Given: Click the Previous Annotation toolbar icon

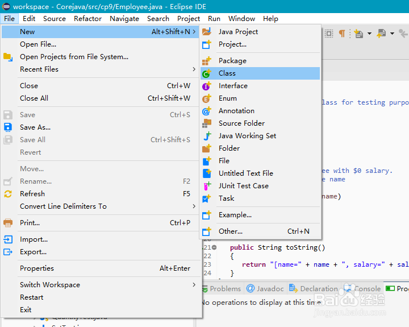Looking at the screenshot, I should 381,34.
